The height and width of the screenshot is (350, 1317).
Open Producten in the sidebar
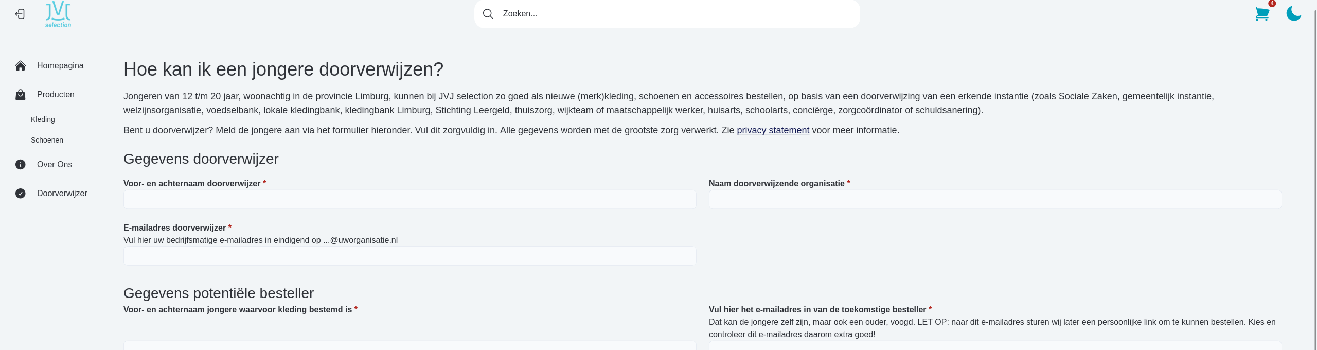click(56, 95)
